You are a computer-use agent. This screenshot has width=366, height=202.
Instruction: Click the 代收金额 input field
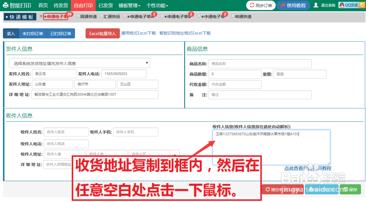pos(235,85)
